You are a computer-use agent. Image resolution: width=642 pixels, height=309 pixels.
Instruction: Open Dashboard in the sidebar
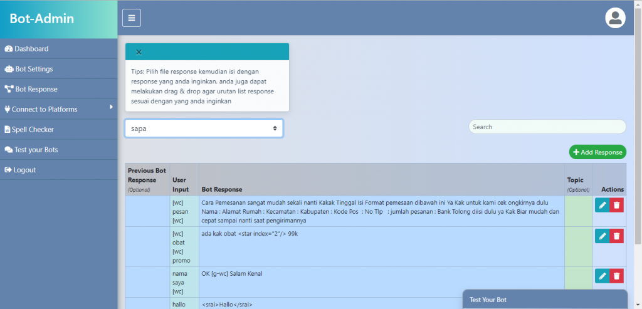(58, 49)
